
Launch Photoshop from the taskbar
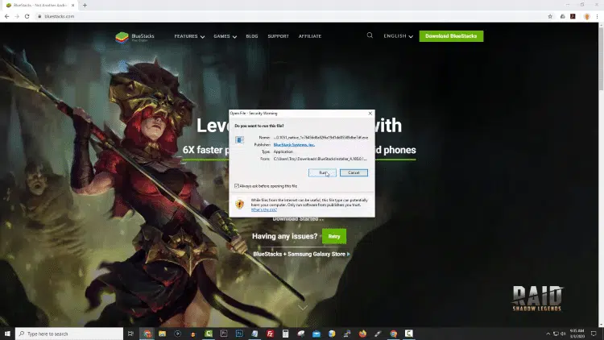point(239,334)
